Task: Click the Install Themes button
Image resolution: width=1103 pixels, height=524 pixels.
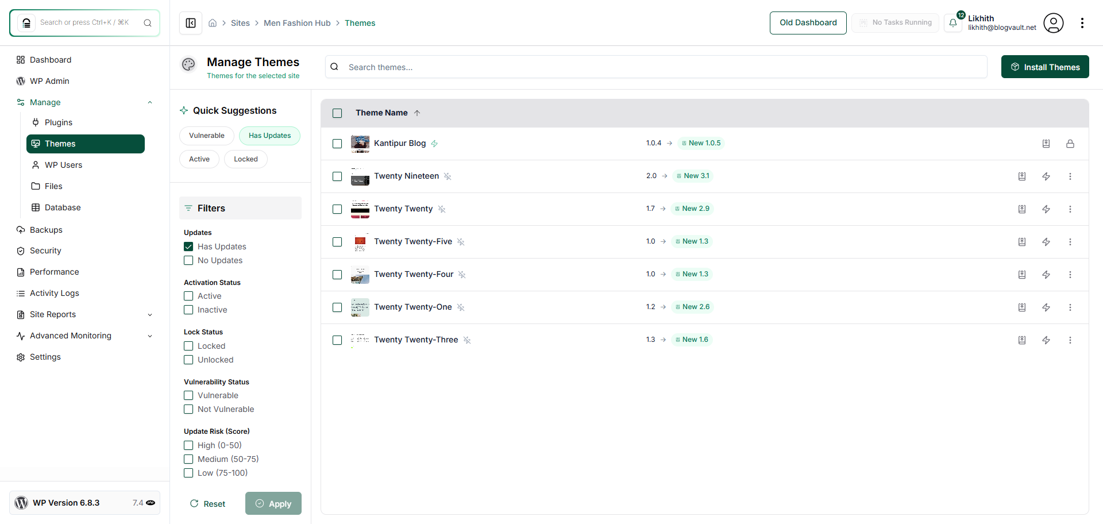Action: [x=1045, y=67]
